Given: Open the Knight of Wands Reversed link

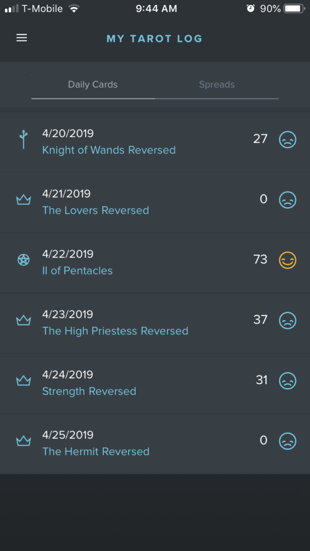Looking at the screenshot, I should click(109, 150).
